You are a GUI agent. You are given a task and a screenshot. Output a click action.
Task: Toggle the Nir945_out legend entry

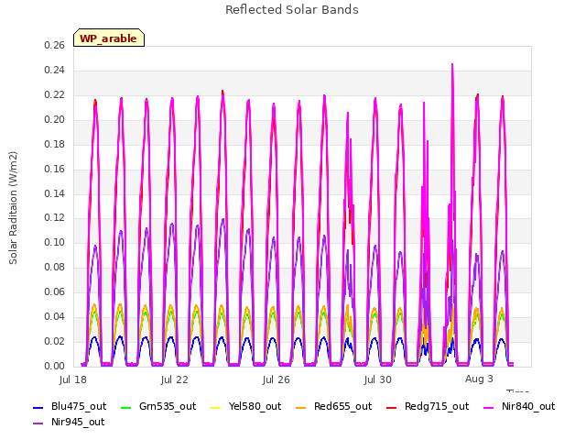(69, 423)
